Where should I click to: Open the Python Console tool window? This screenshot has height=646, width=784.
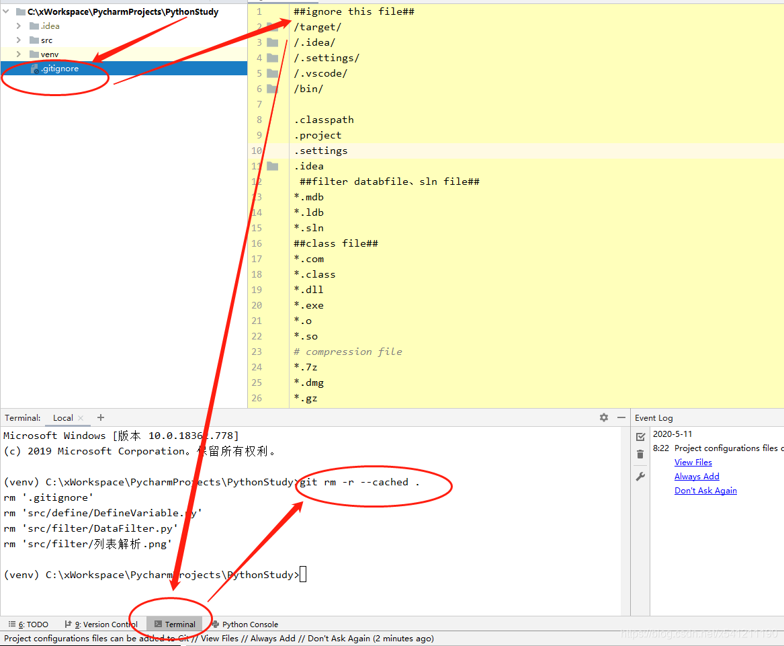pyautogui.click(x=245, y=624)
